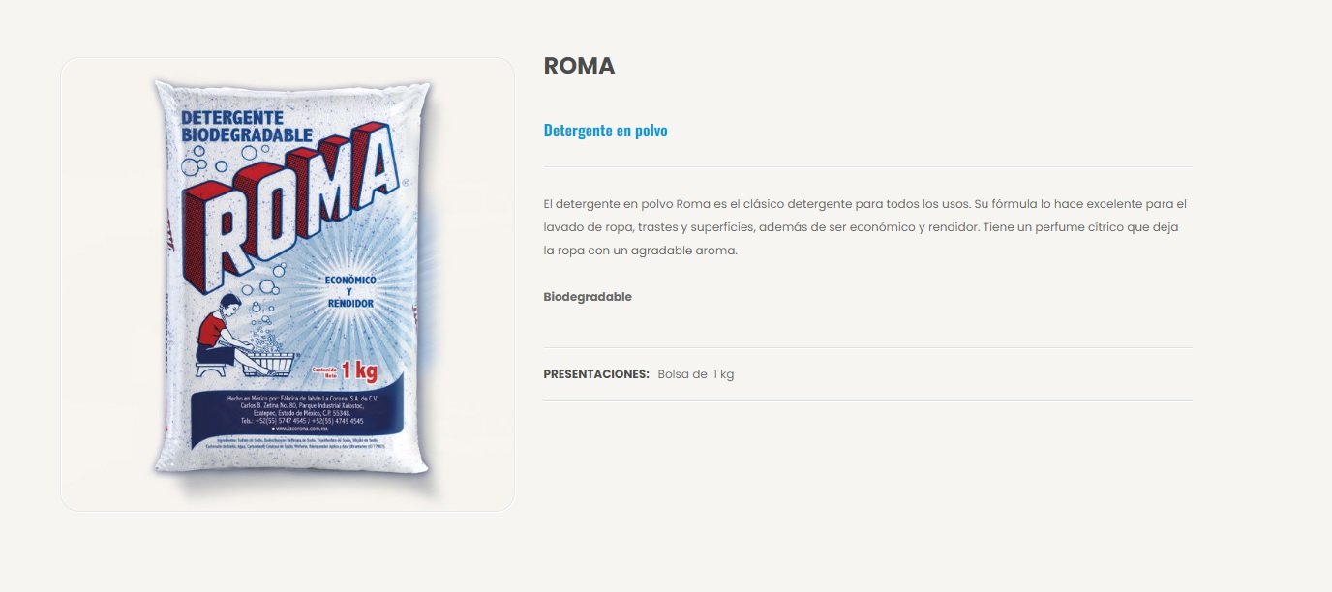Click 'Contenido Neto' small label on bag
Viewport: 1332px width, 592px height.
tap(326, 370)
